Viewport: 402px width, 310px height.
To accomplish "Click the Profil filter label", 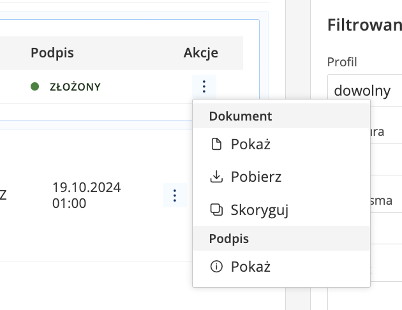I will [x=342, y=62].
